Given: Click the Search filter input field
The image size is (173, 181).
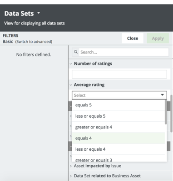Looking at the screenshot, I should [x=124, y=52].
